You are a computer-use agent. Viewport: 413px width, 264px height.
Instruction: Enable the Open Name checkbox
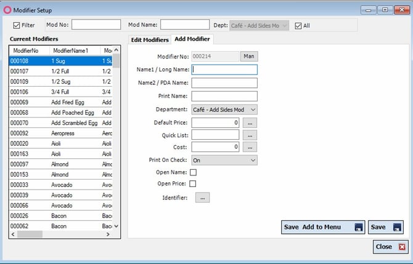click(x=193, y=172)
